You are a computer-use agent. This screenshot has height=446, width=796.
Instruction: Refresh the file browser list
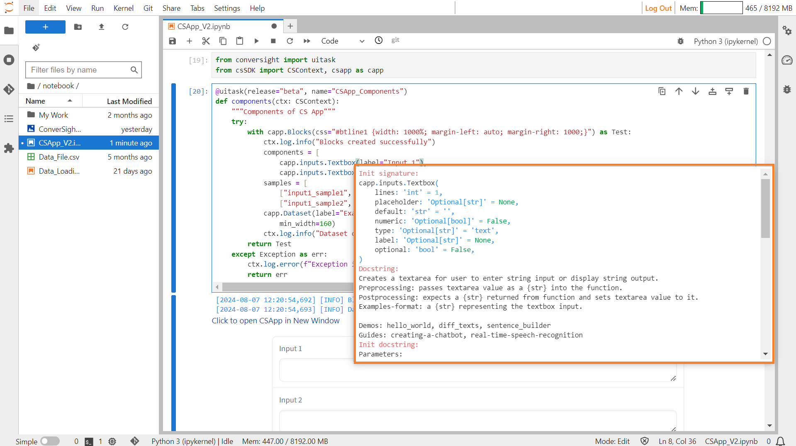pyautogui.click(x=125, y=27)
